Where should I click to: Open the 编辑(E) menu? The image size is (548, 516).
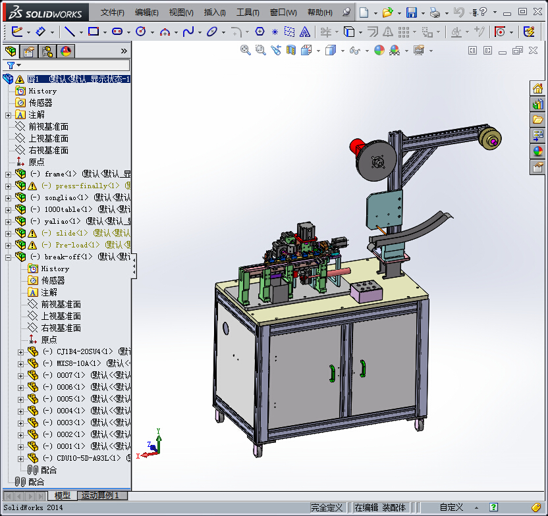pyautogui.click(x=146, y=13)
